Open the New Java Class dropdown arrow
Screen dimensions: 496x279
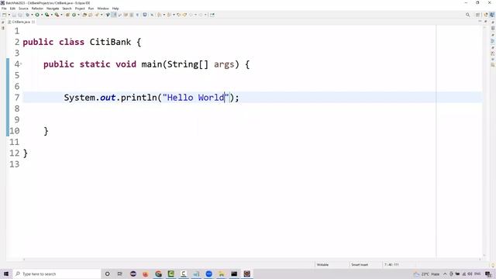pyautogui.click(x=78, y=15)
